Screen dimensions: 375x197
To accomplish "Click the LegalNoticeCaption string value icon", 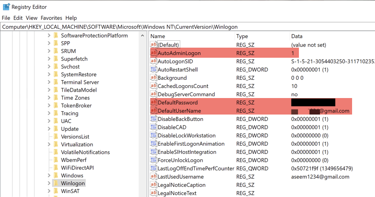I will [154, 185].
